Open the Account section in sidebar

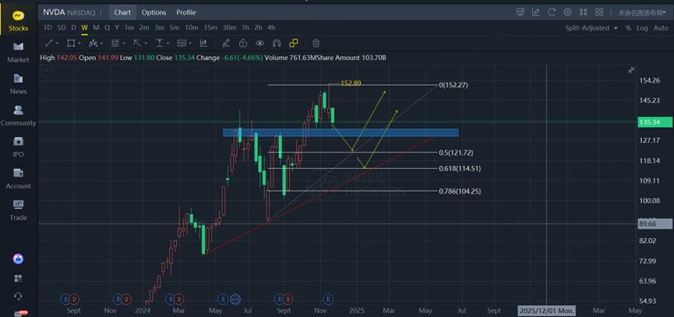(x=19, y=178)
